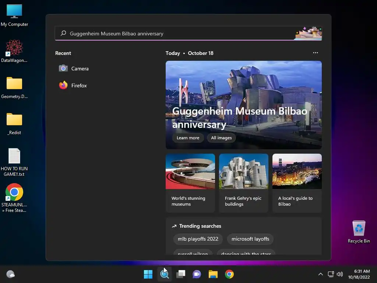Click the All images button
The image size is (377, 283).
coord(221,138)
